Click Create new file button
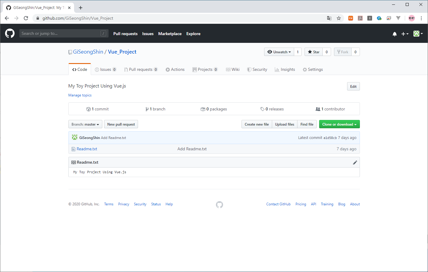This screenshot has width=428, height=272. pyautogui.click(x=257, y=124)
